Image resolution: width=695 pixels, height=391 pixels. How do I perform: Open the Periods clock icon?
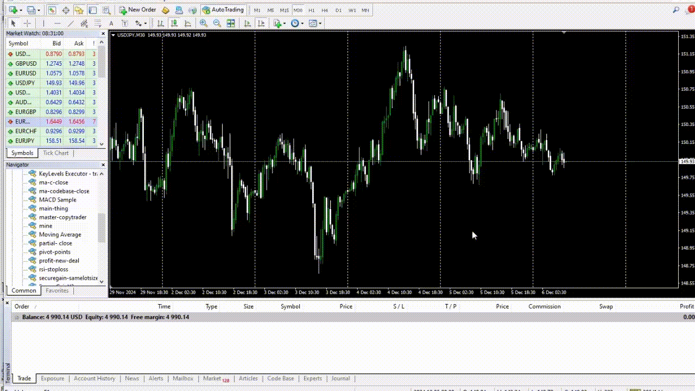click(x=295, y=23)
